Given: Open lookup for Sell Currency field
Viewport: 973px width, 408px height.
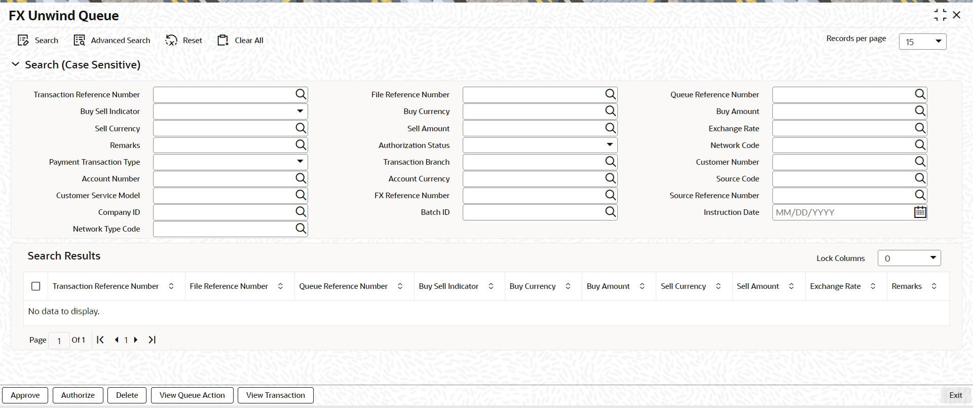Looking at the screenshot, I should pyautogui.click(x=301, y=128).
